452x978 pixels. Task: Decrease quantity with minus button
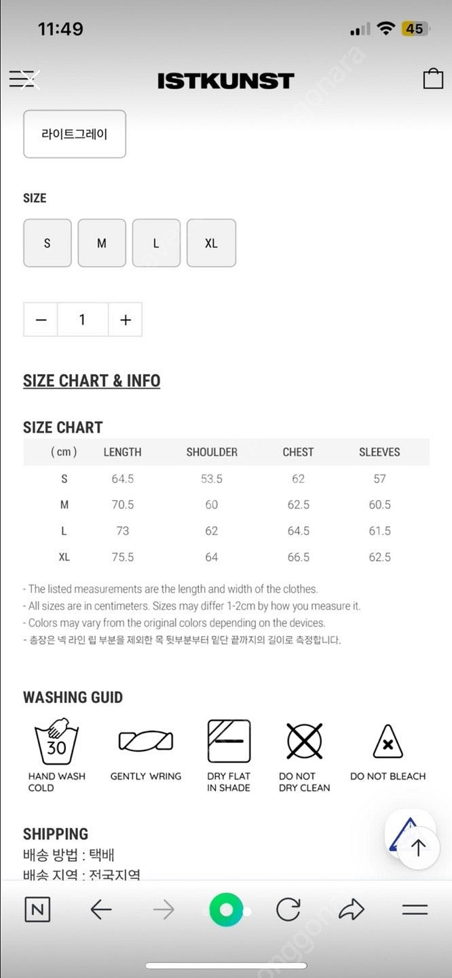click(x=41, y=320)
